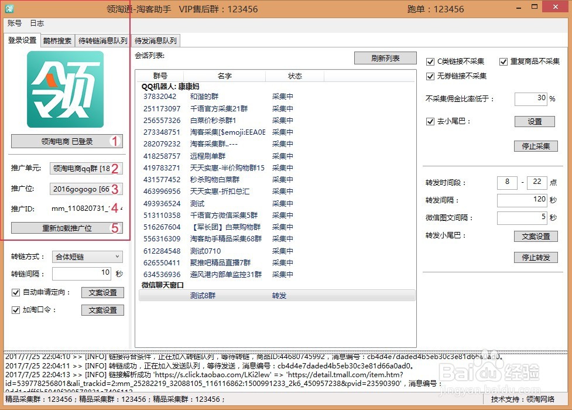Disable 重复商品不采集
This screenshot has height=410, width=572.
(504, 61)
